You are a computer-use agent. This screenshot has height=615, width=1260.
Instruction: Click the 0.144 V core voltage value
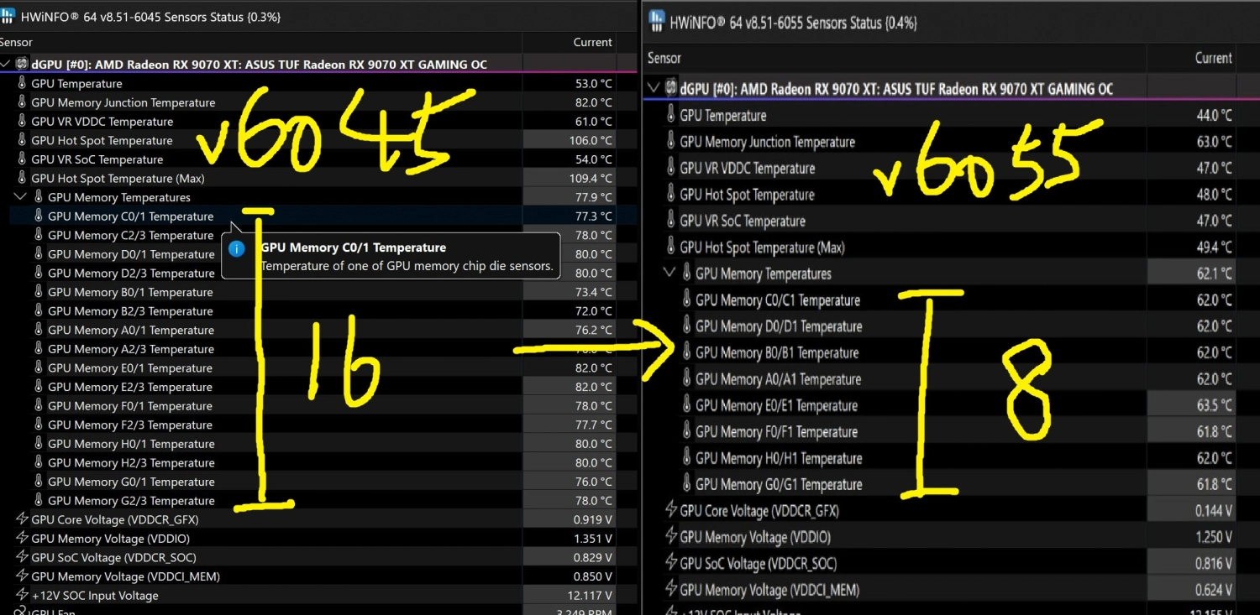pyautogui.click(x=1214, y=510)
